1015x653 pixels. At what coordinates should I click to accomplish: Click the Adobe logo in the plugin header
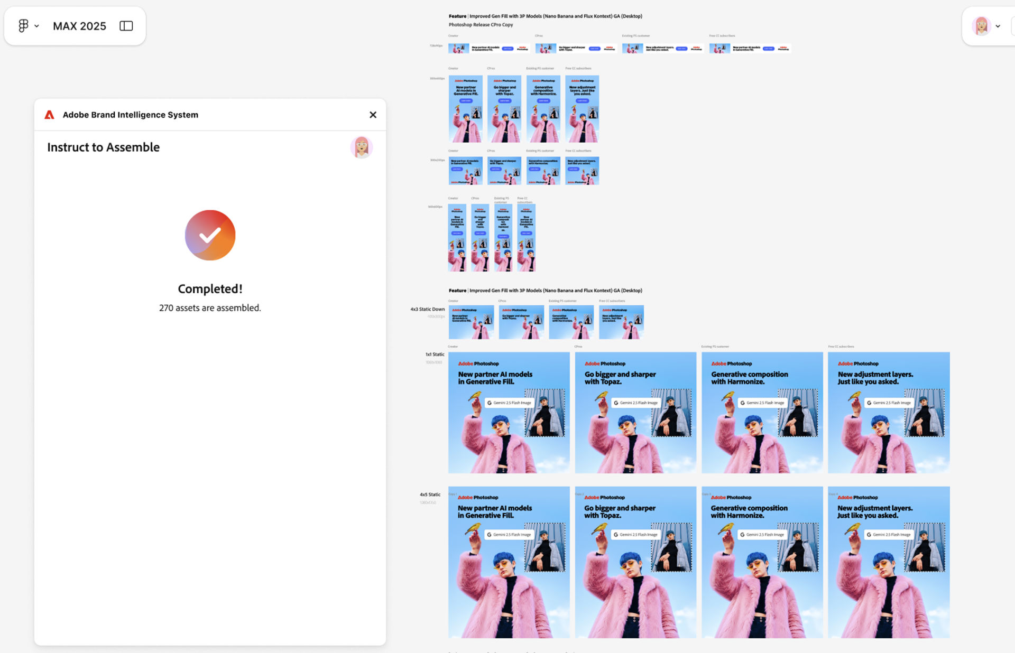(49, 115)
